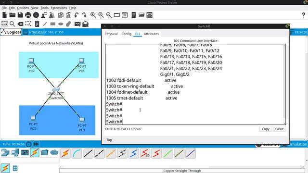Click the Paste button in CLI
Viewport: 308px width, 173px height.
pyautogui.click(x=279, y=129)
